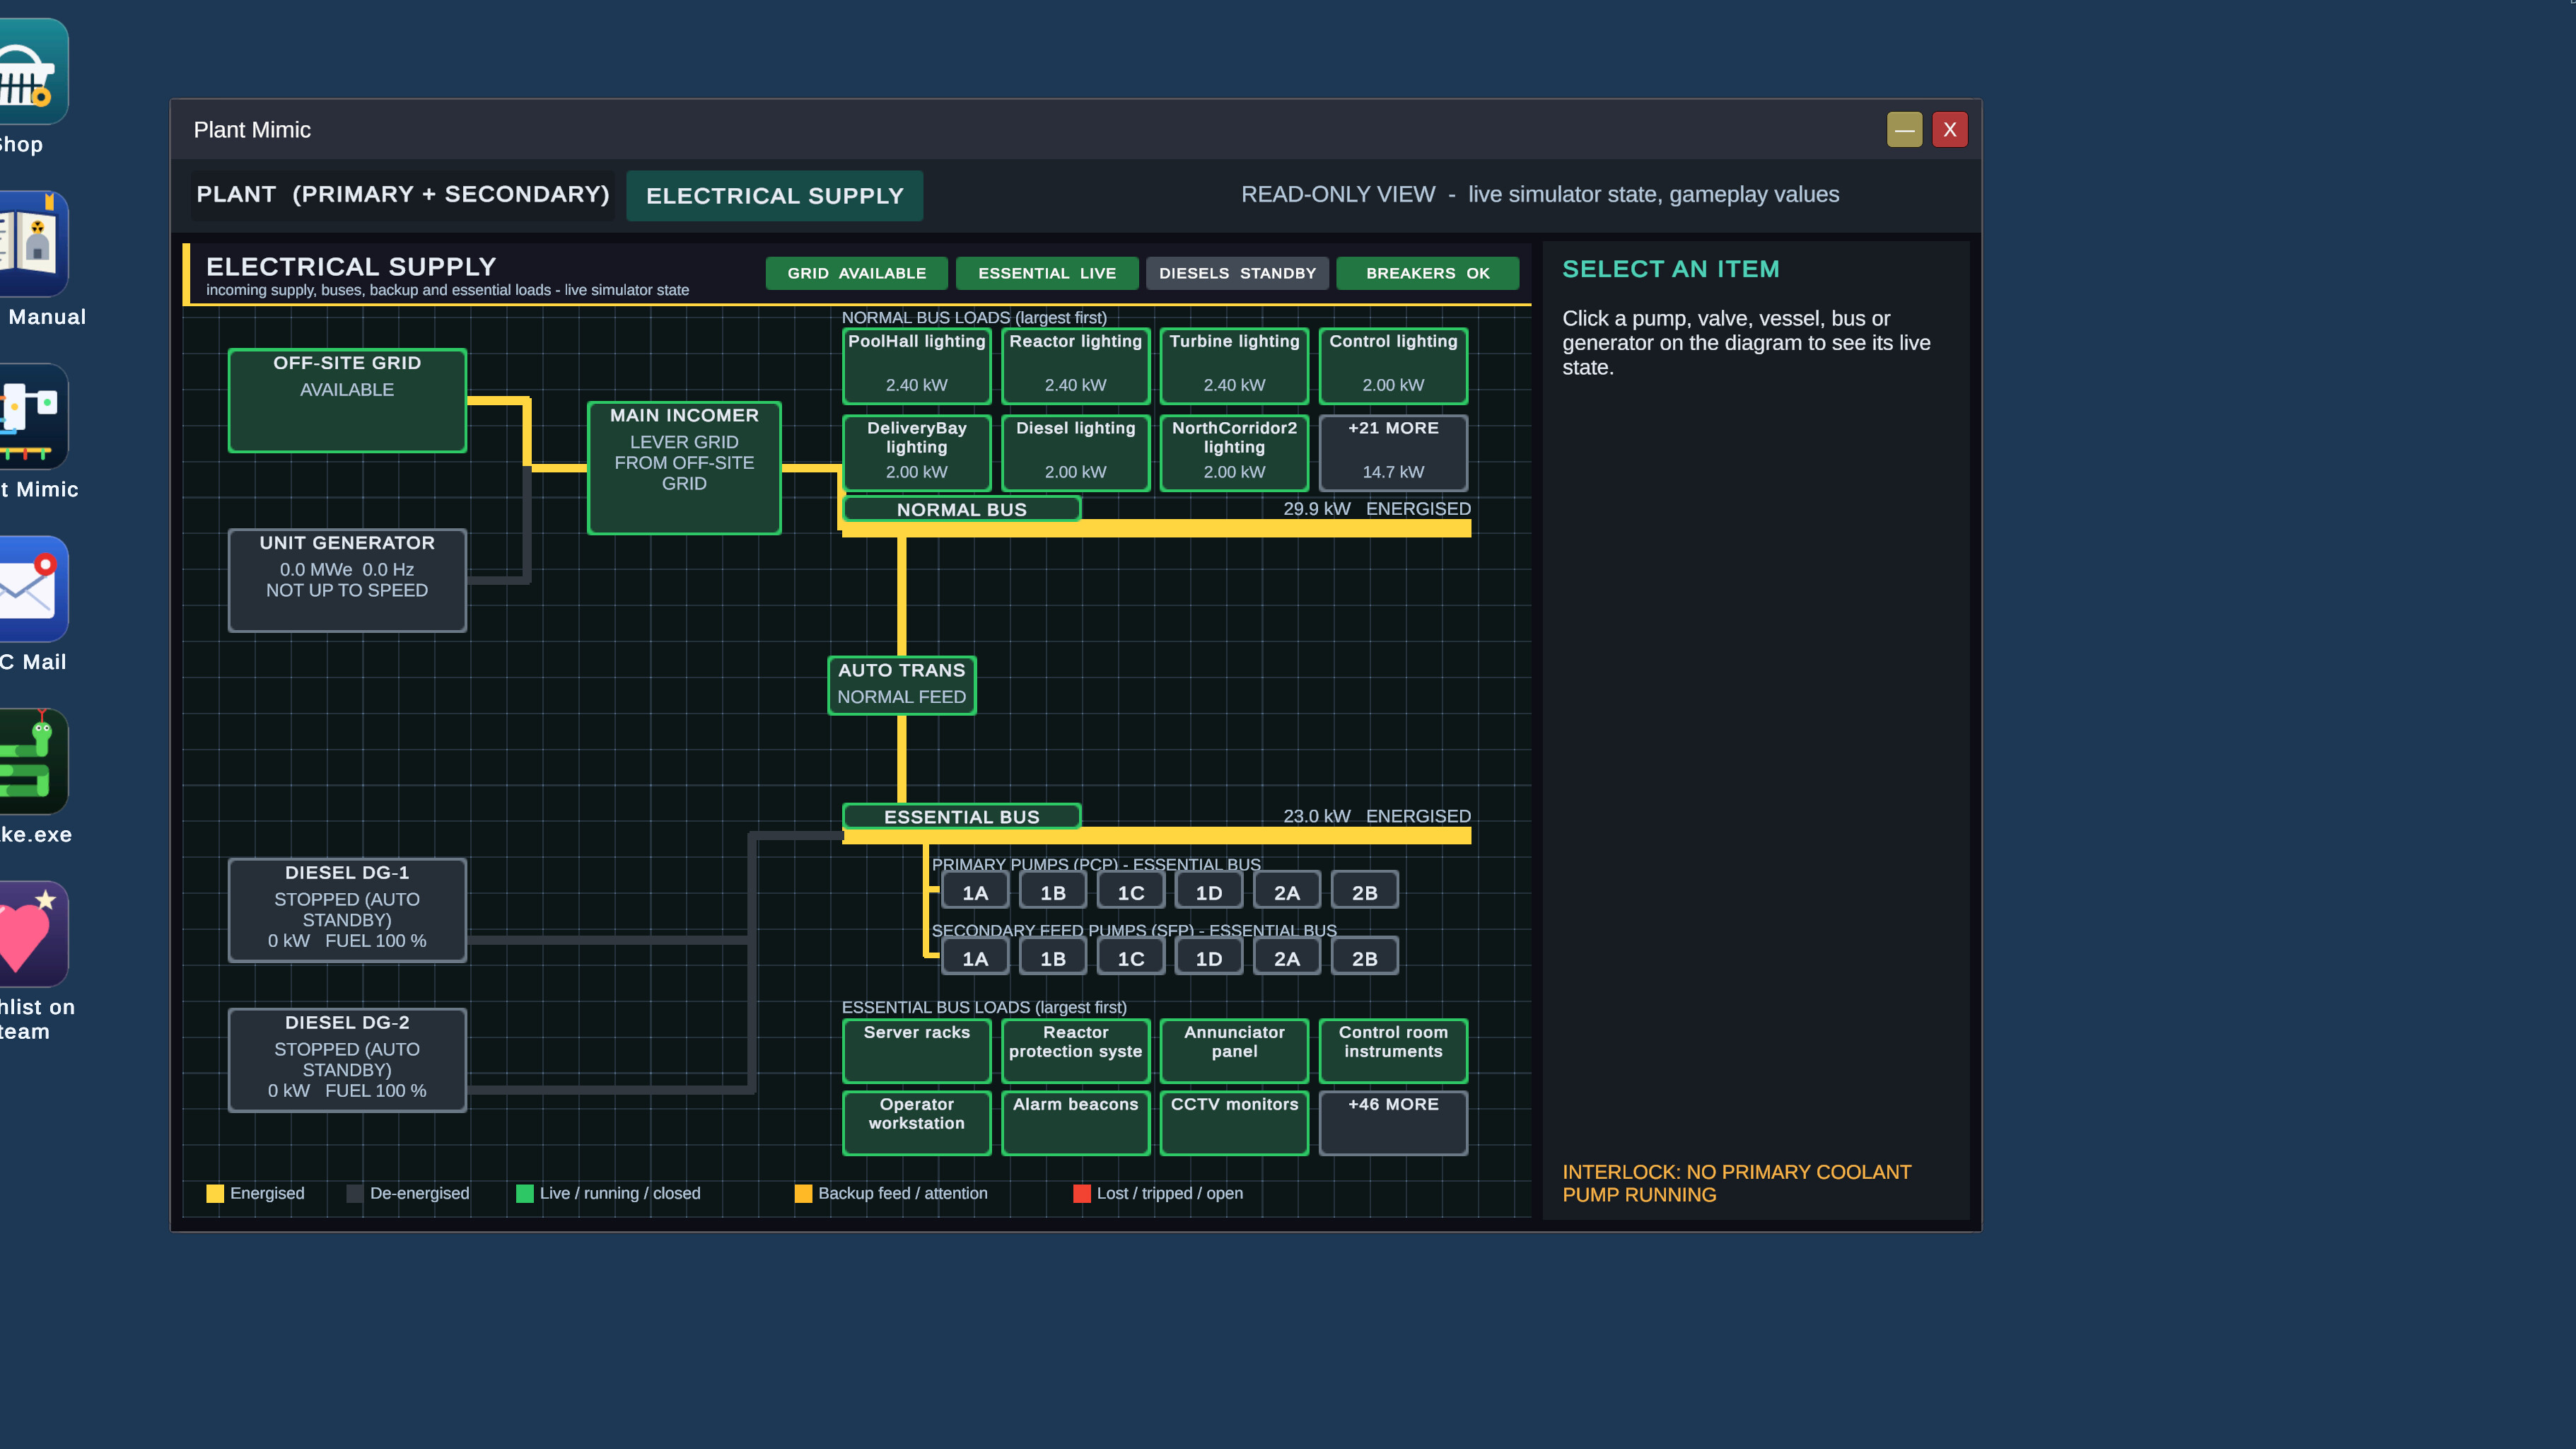Click the Backup feed orange legend swatch
2576x1449 pixels.
pyautogui.click(x=803, y=1193)
